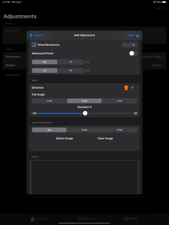Tap the Export PDF printer icon
This screenshot has height=225, width=169.
click(x=146, y=31)
